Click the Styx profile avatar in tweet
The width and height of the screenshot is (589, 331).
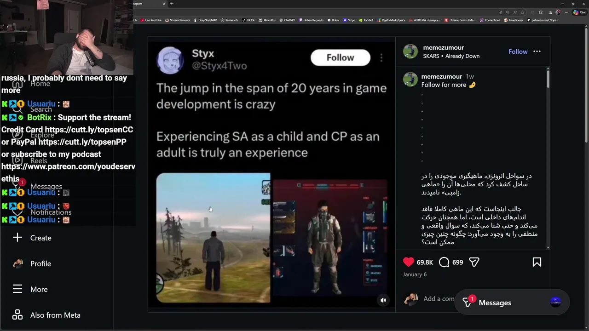(171, 60)
